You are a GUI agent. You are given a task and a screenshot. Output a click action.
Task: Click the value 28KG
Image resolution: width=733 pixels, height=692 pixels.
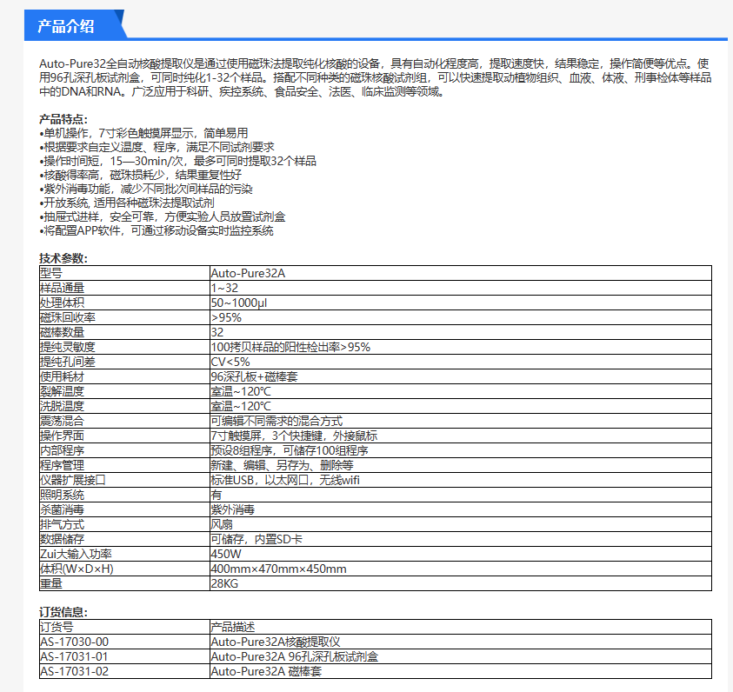[x=224, y=583]
